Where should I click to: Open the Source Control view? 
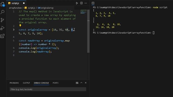(2, 20)
